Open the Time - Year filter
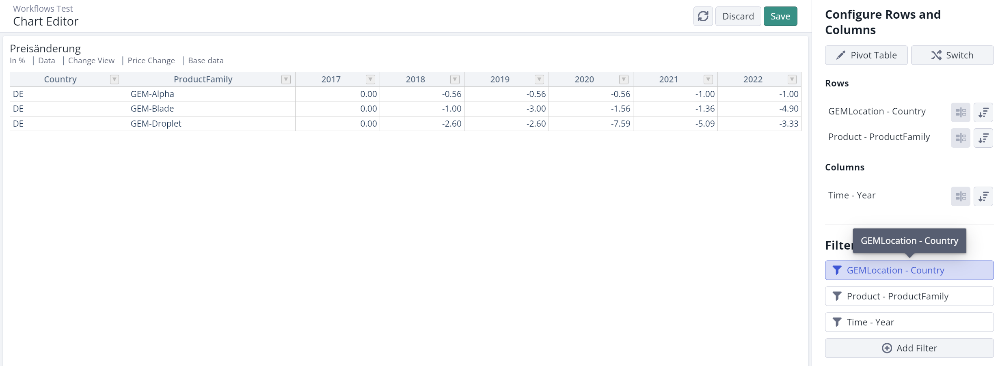998x366 pixels. [x=909, y=322]
